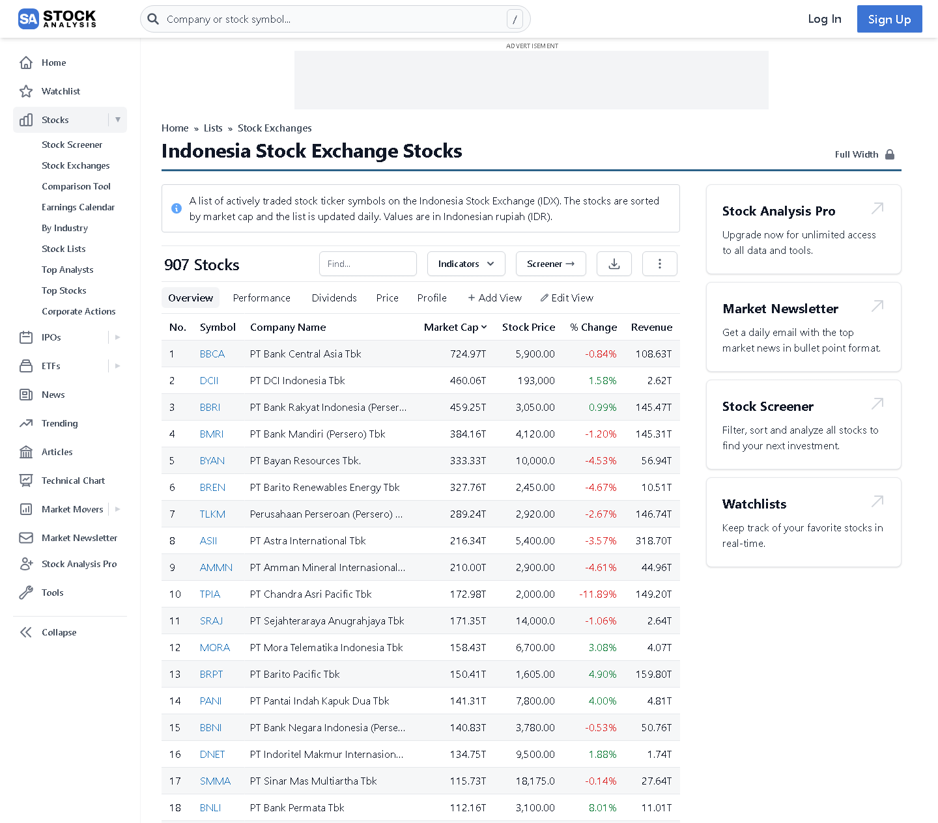Expand the IPOs submenu arrow
This screenshot has width=938, height=823.
point(118,337)
